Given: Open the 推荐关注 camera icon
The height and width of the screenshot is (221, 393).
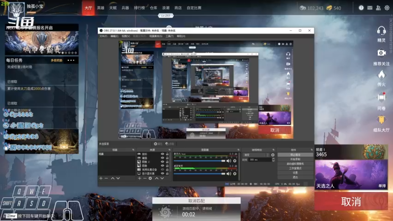Looking at the screenshot, I should click(x=381, y=53).
